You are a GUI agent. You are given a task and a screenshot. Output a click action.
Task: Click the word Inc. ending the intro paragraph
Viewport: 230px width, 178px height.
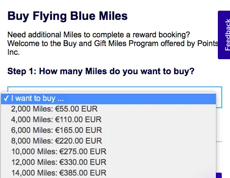(x=14, y=52)
